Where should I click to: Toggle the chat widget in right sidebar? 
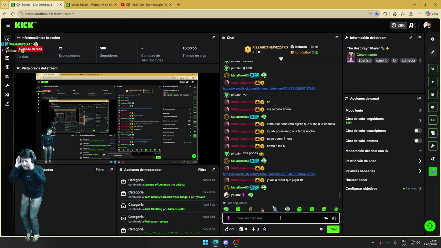click(433, 107)
